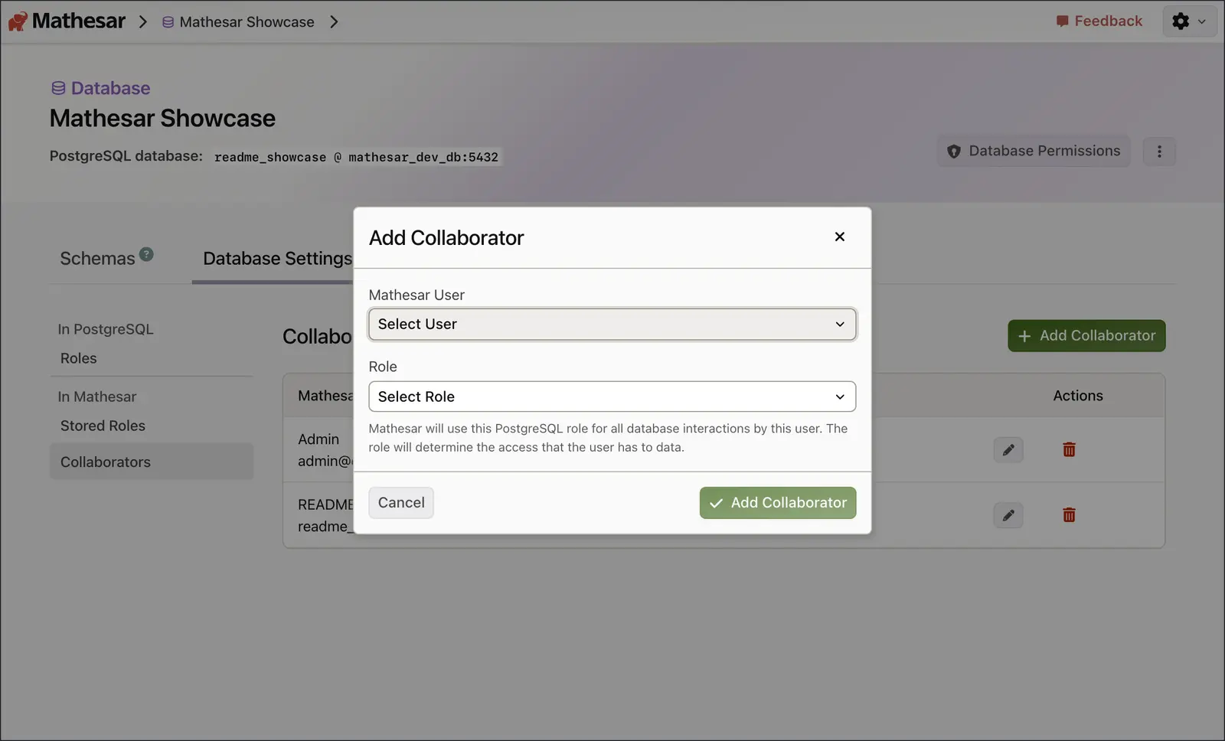Select Collaborators in the sidebar
The image size is (1225, 741).
(x=152, y=462)
